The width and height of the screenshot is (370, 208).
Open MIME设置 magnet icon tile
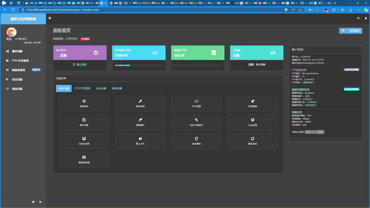[84, 141]
